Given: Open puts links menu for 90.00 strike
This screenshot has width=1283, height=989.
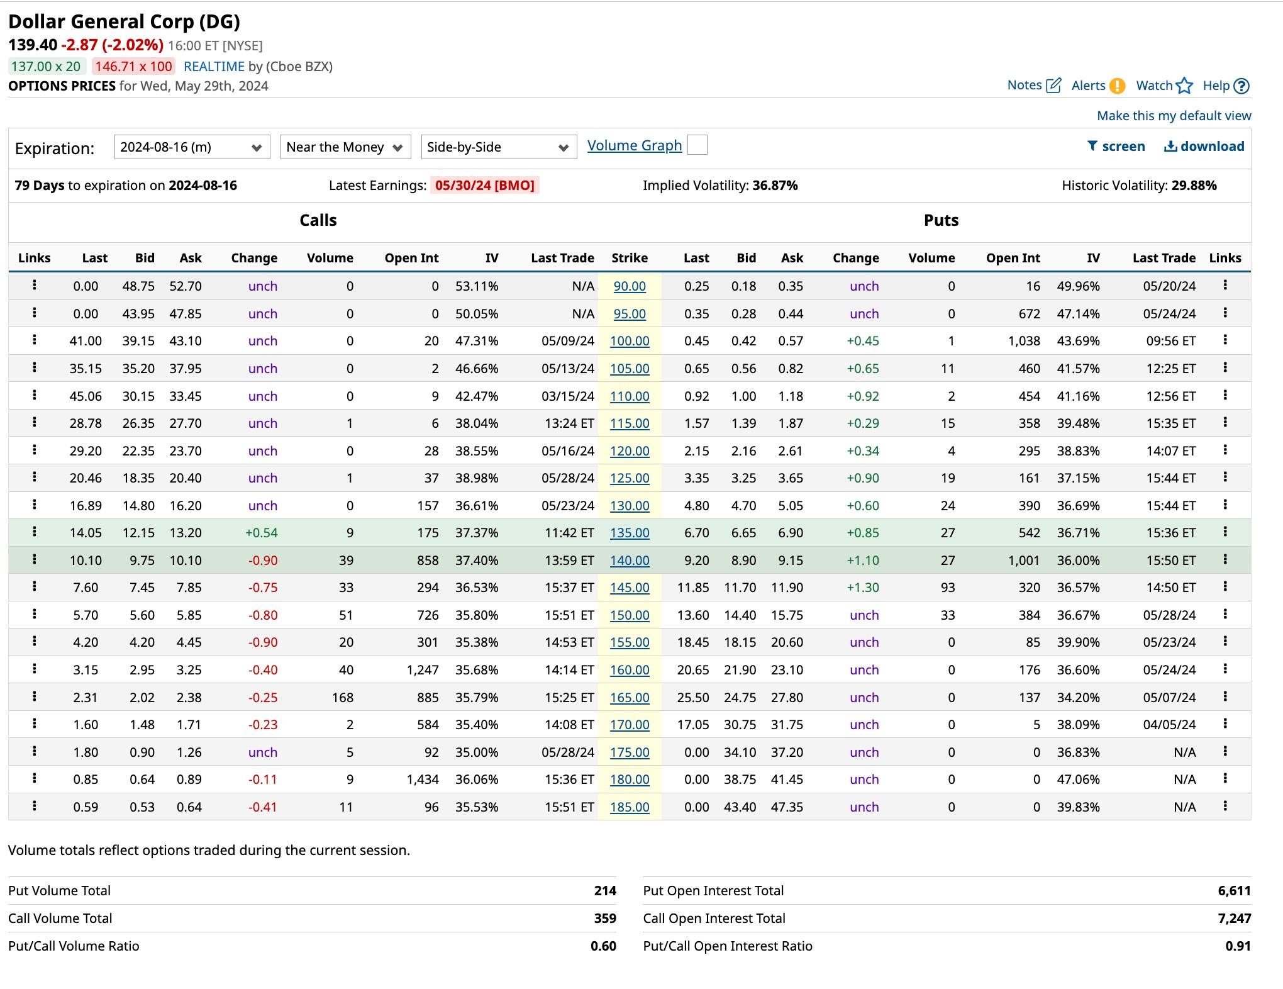Looking at the screenshot, I should pyautogui.click(x=1225, y=285).
